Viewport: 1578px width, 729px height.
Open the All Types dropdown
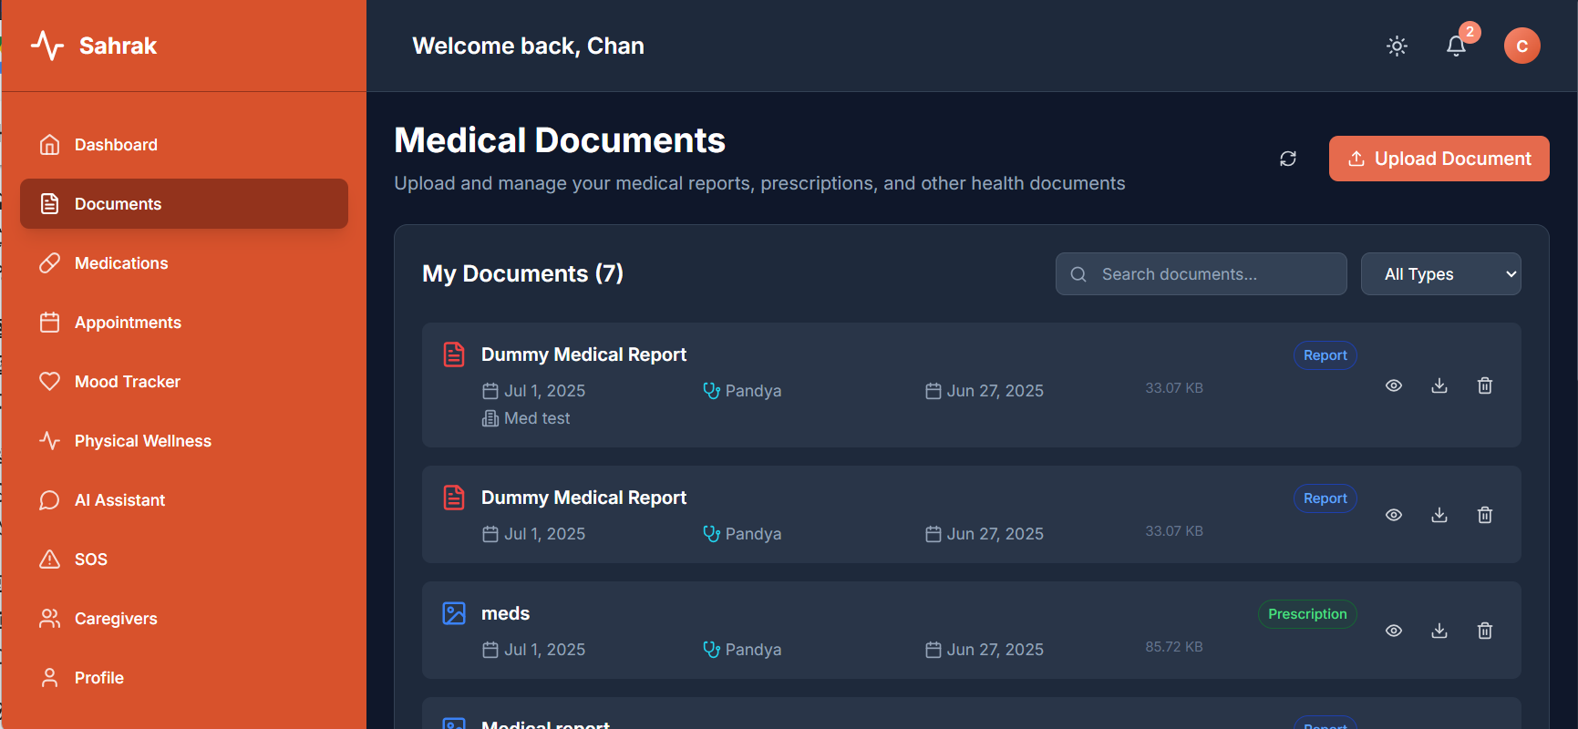tap(1440, 274)
